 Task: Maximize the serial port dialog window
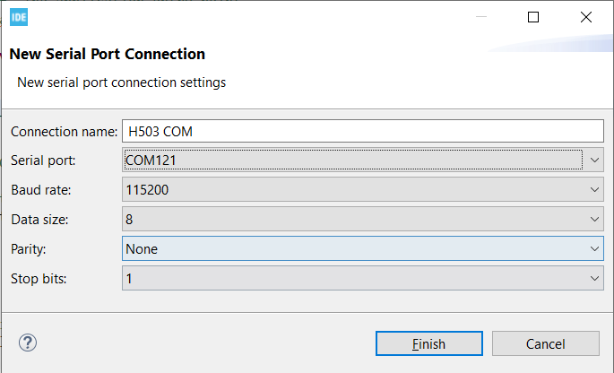click(534, 17)
